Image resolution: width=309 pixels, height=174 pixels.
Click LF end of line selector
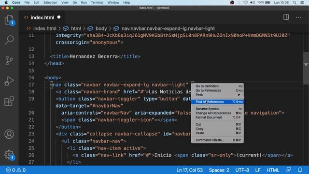258,170
